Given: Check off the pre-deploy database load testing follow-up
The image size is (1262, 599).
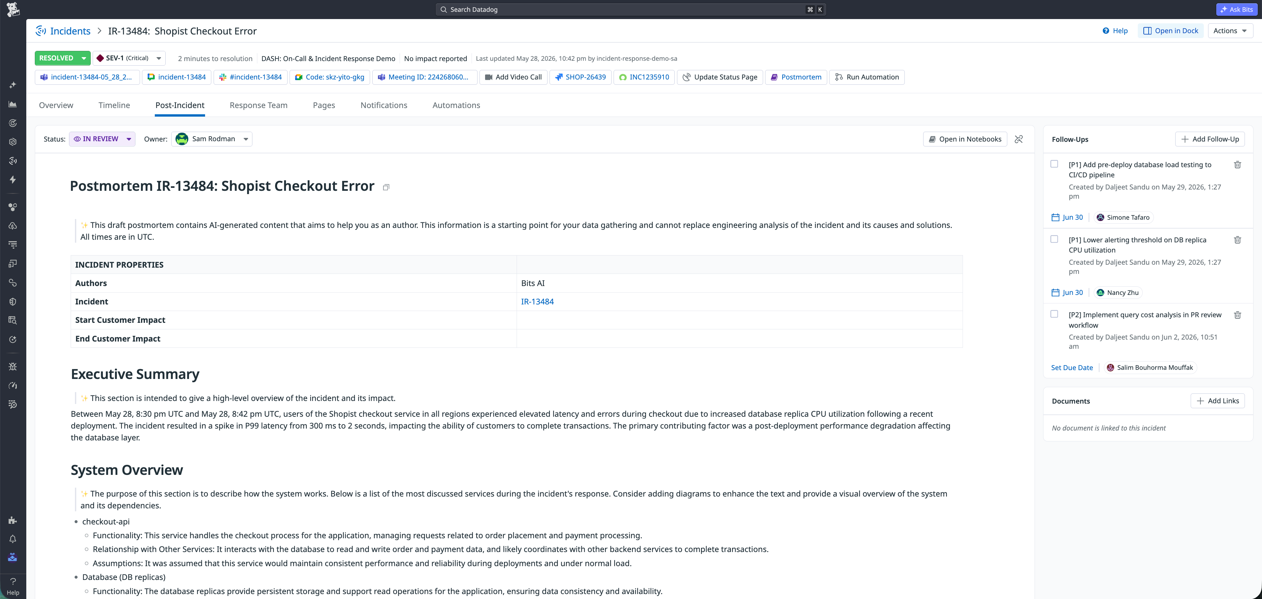Looking at the screenshot, I should coord(1054,165).
